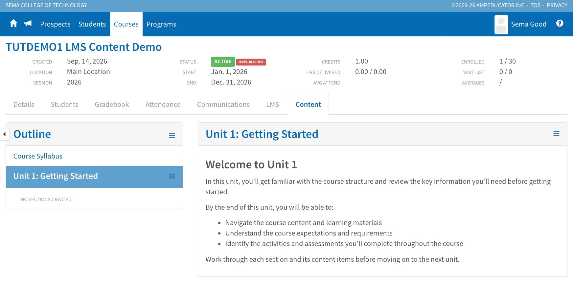Click the credits value 1.00

(362, 61)
